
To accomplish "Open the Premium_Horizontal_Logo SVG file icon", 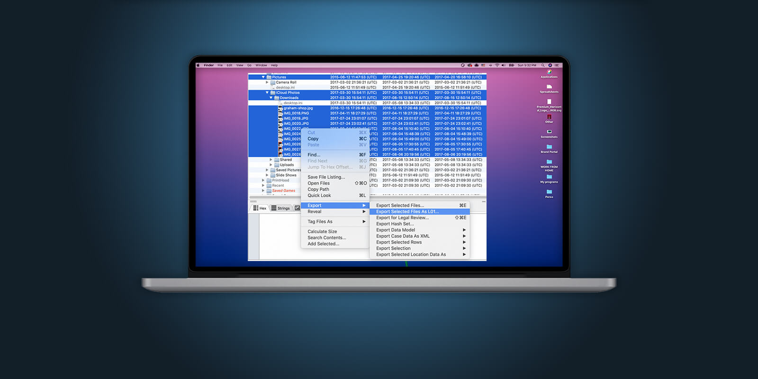I will click(x=549, y=101).
